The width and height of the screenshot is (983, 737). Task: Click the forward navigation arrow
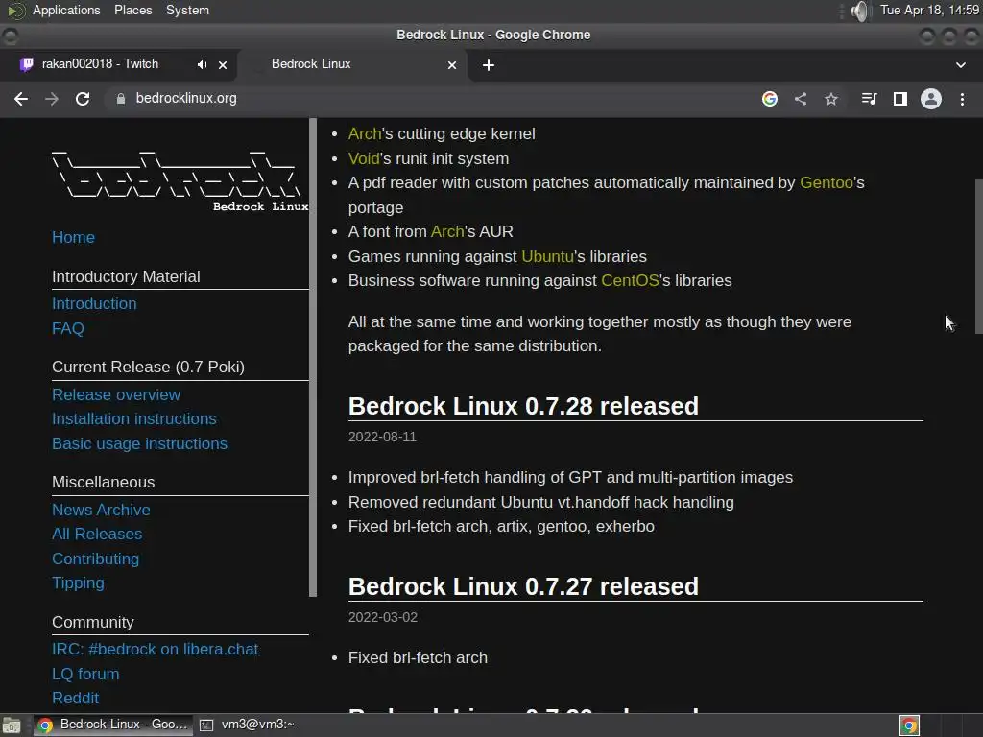click(52, 99)
